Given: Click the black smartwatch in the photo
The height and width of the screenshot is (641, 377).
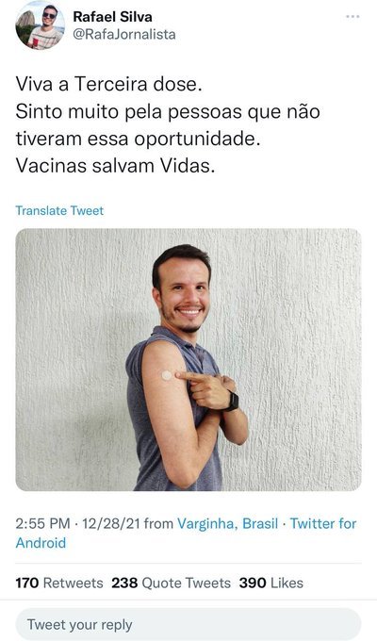Looking at the screenshot, I should point(232,401).
